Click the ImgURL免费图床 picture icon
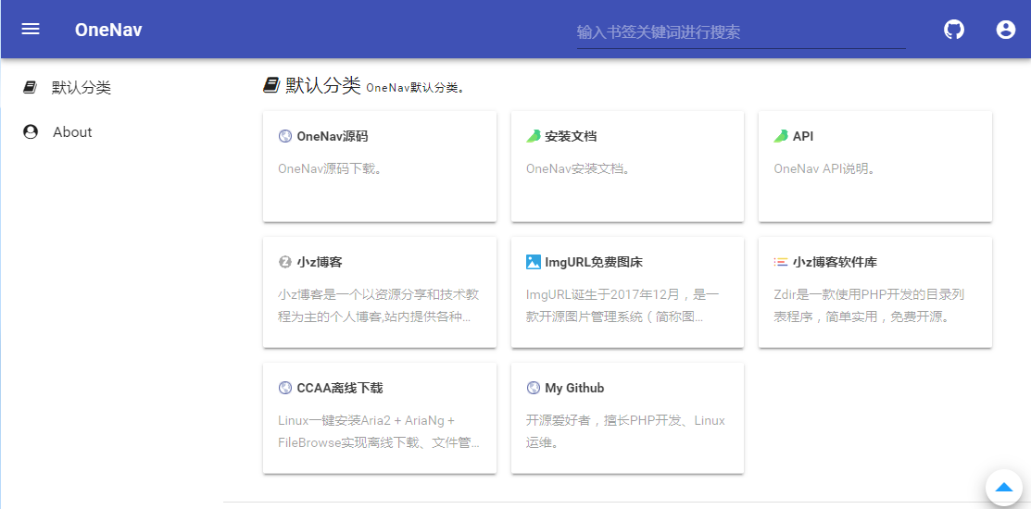The width and height of the screenshot is (1031, 509). pos(534,262)
